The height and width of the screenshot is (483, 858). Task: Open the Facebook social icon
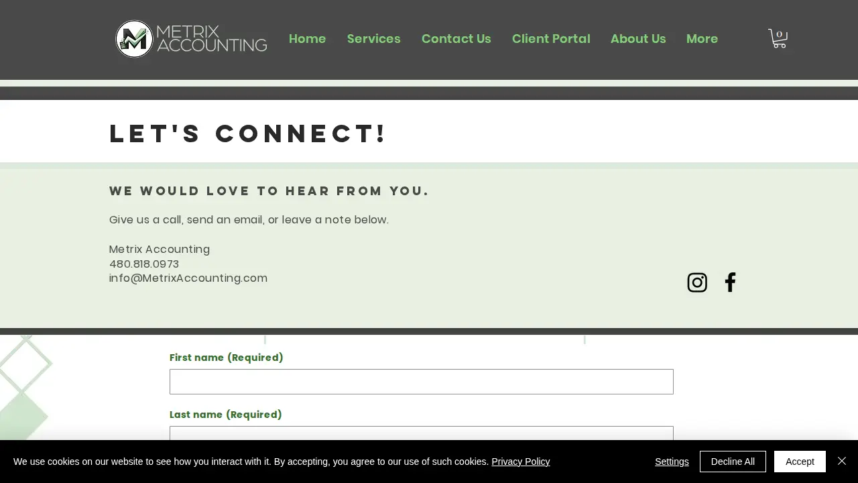(x=730, y=282)
